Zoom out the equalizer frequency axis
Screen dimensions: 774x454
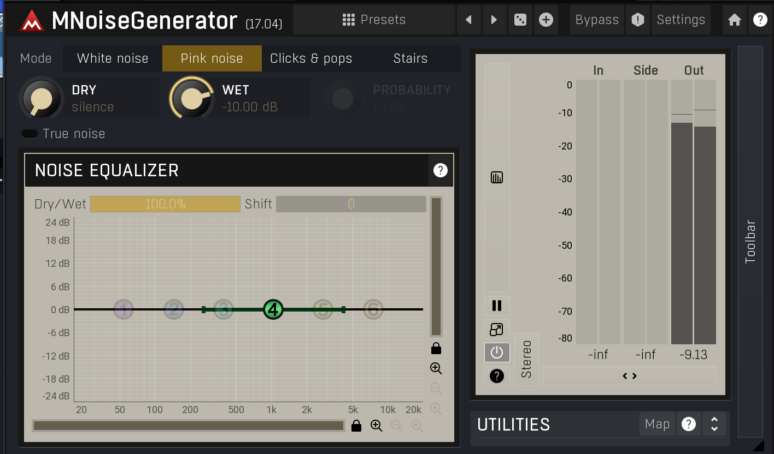coord(397,426)
